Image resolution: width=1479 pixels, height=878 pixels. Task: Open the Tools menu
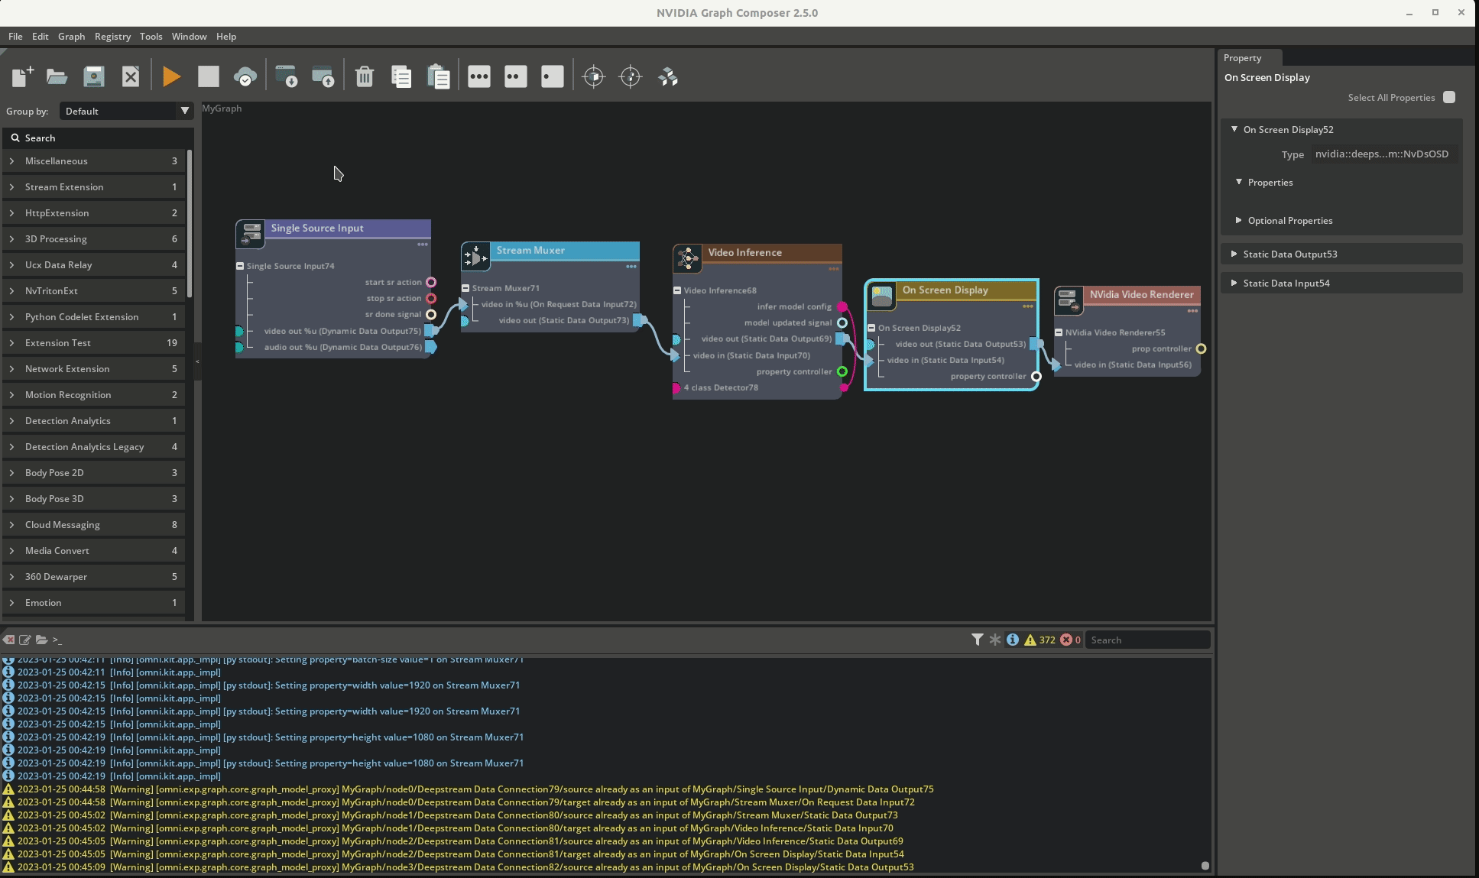[151, 36]
